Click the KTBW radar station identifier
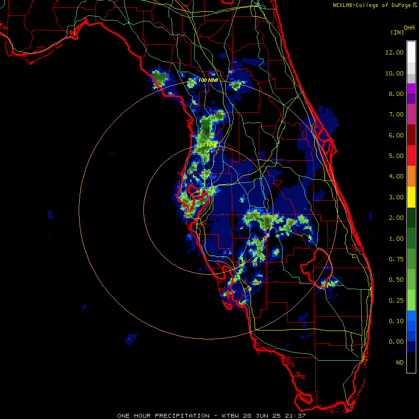Image resolution: width=419 pixels, height=419 pixels. 230,416
